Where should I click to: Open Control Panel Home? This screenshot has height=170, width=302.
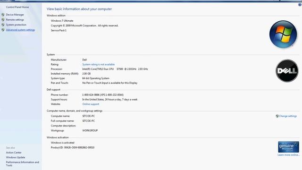[x=17, y=7]
